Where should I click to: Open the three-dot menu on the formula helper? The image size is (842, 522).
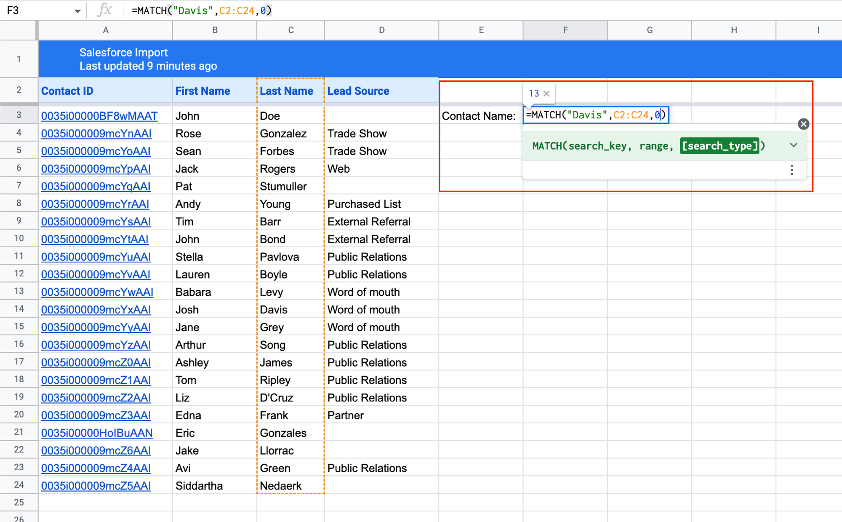coord(792,170)
